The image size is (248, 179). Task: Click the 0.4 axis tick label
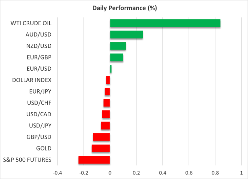coord(162,173)
